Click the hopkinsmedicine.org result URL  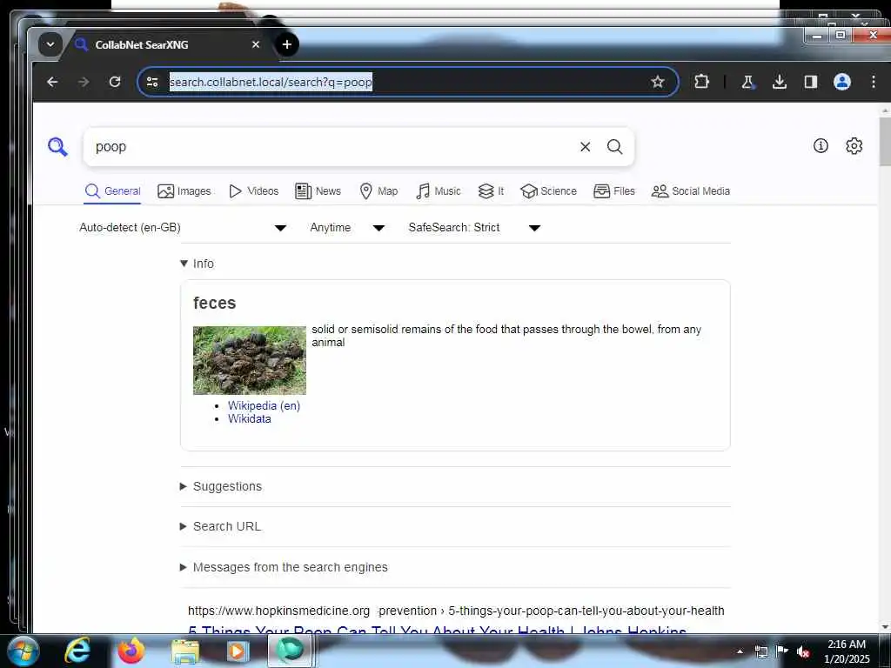456,611
